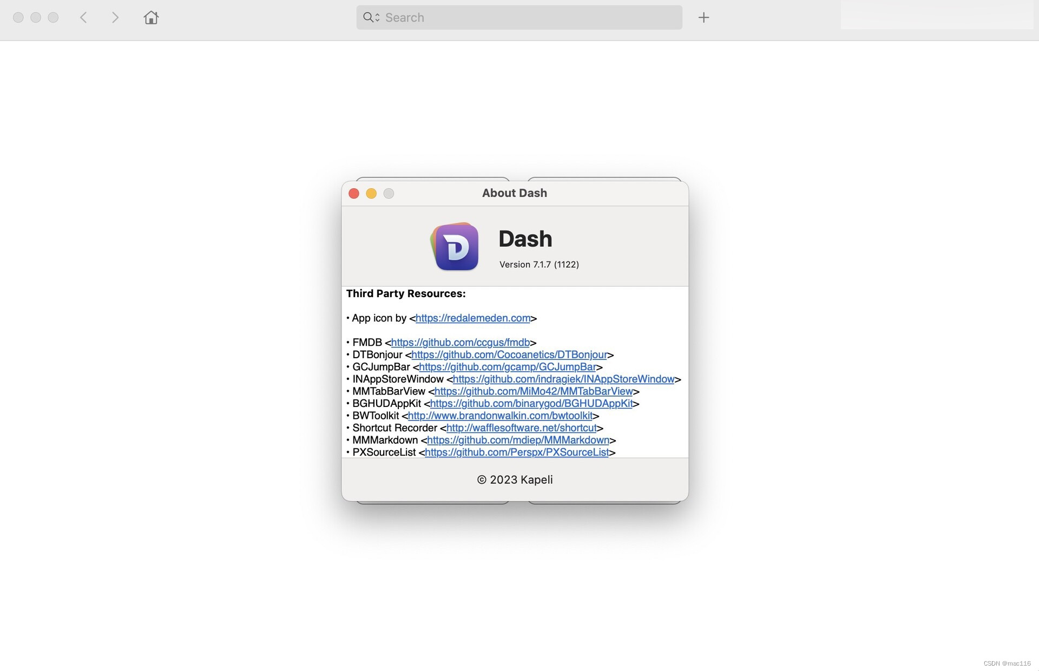
Task: Click the large Dash name label
Action: pyautogui.click(x=525, y=239)
